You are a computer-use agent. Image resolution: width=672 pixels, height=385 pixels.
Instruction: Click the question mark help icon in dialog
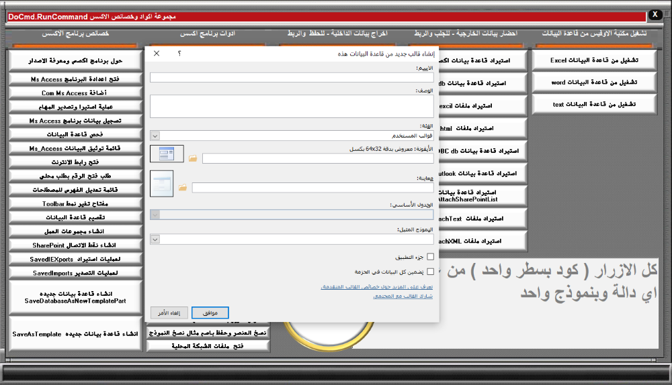(179, 53)
